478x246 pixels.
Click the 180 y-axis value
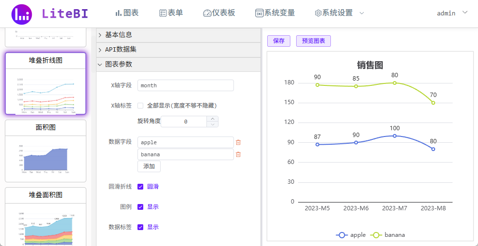[x=289, y=82]
